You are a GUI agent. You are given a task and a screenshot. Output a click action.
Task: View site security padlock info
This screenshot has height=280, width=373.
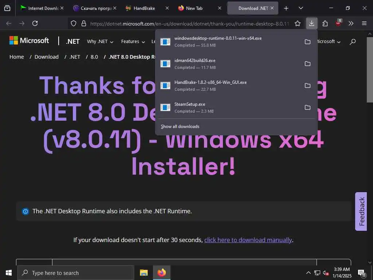click(84, 23)
